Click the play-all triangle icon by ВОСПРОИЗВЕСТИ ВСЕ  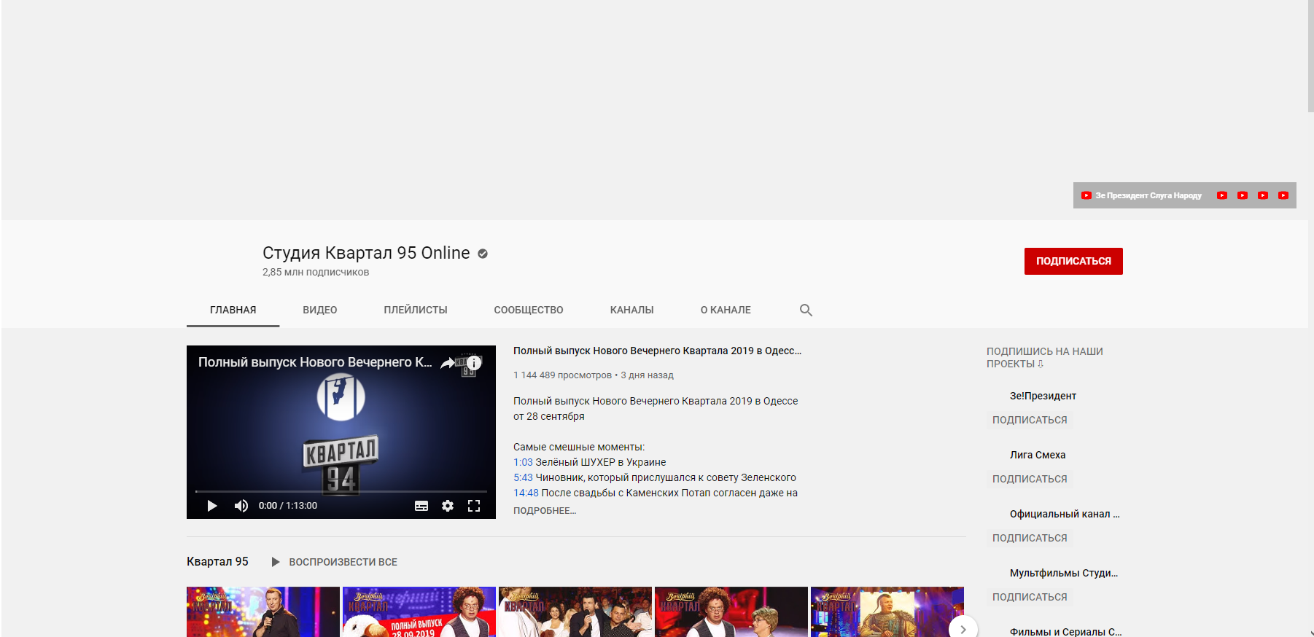tap(276, 562)
